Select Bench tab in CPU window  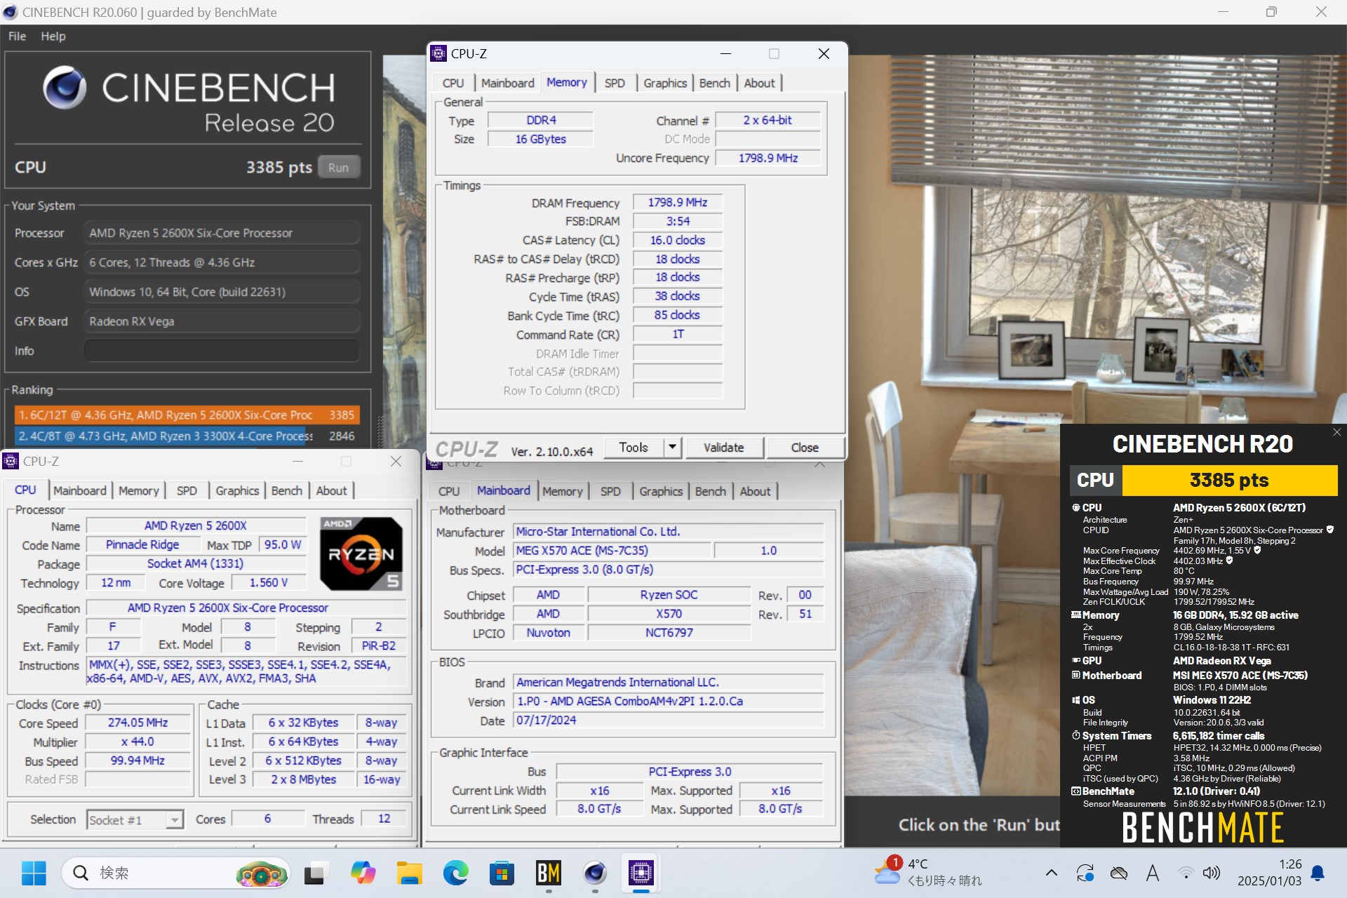(x=287, y=490)
